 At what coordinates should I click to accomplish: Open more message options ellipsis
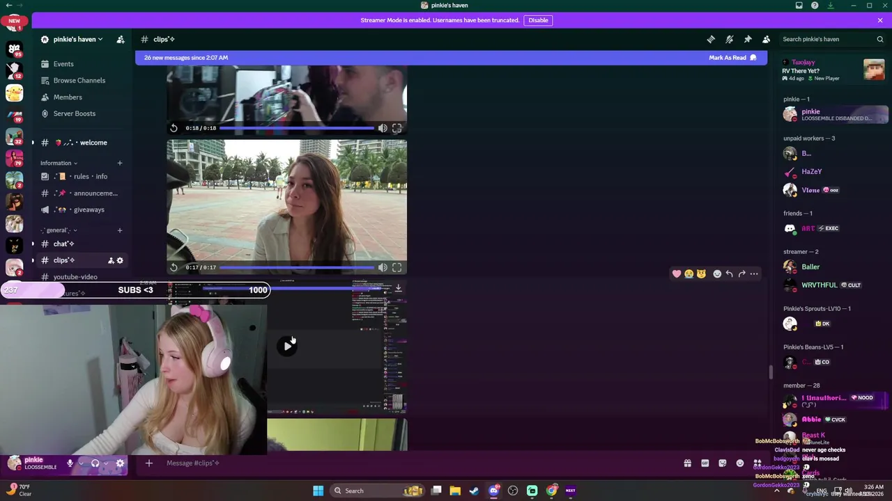tap(754, 273)
